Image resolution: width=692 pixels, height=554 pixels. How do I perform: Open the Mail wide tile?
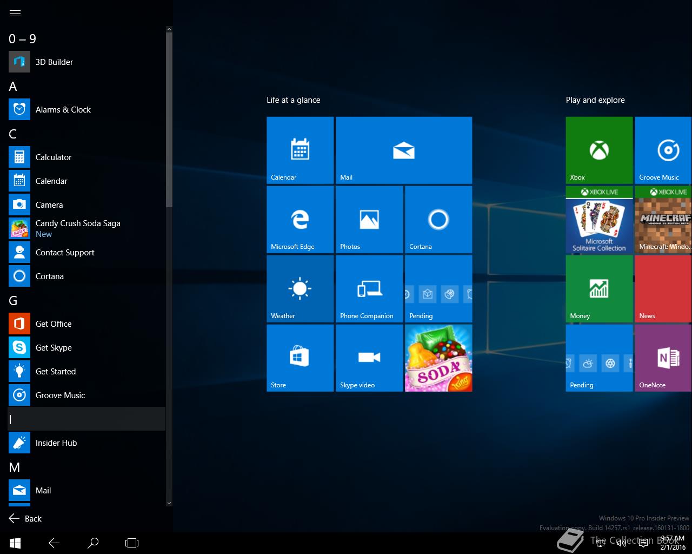pyautogui.click(x=404, y=150)
